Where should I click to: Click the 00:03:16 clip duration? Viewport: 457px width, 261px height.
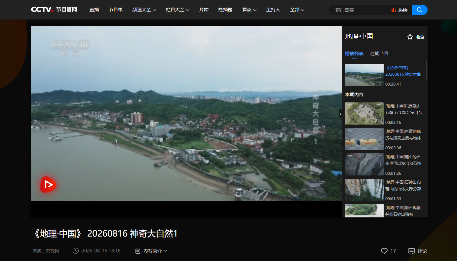pyautogui.click(x=393, y=122)
